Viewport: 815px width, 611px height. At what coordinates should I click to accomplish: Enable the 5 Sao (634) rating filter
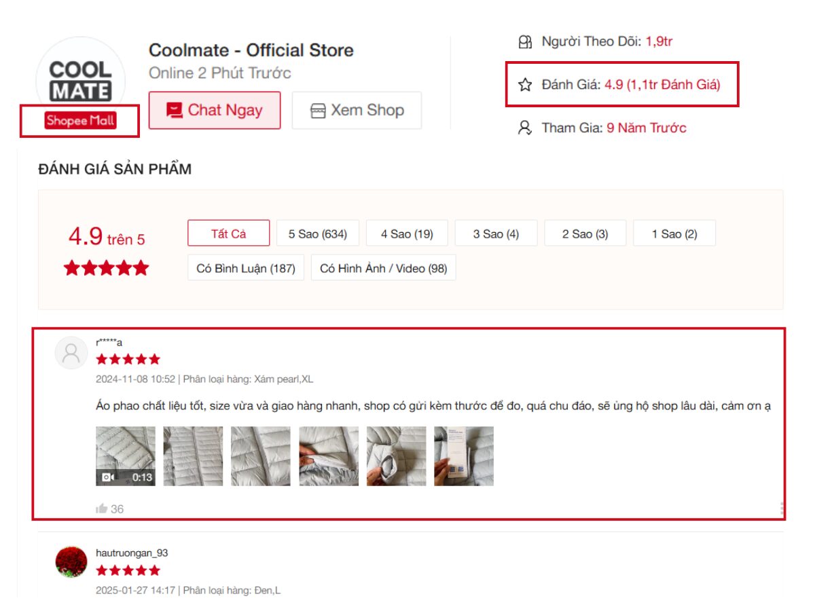(317, 233)
